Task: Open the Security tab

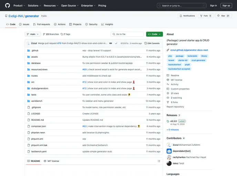Action: pos(91,24)
